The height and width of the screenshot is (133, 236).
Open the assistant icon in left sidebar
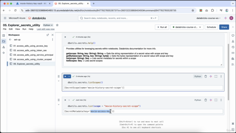tap(4, 53)
